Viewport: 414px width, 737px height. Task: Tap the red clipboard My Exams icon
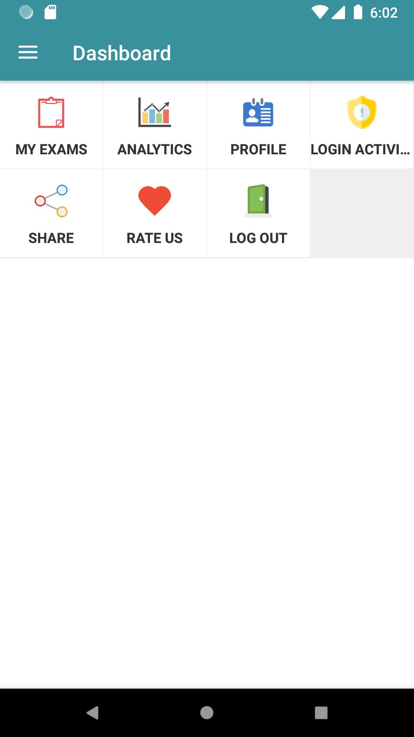51,112
